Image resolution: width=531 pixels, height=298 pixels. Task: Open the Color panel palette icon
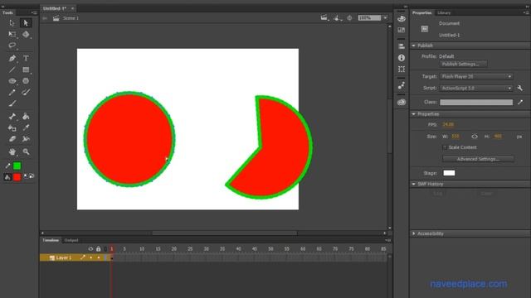coord(402,18)
